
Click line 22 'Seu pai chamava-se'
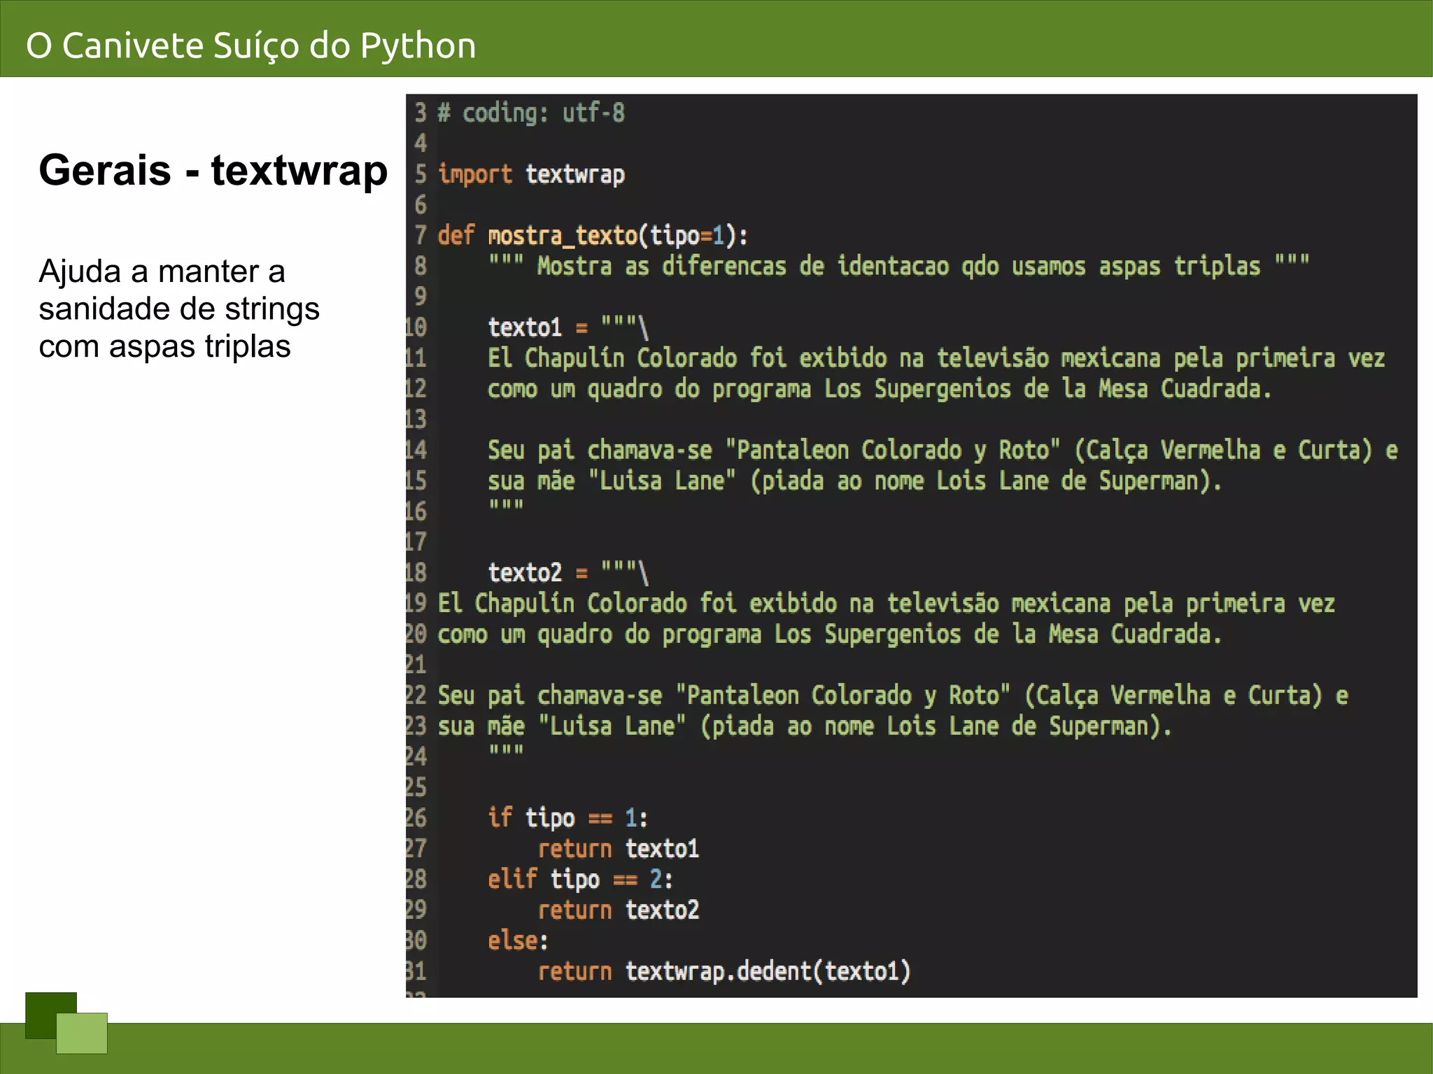point(893,696)
